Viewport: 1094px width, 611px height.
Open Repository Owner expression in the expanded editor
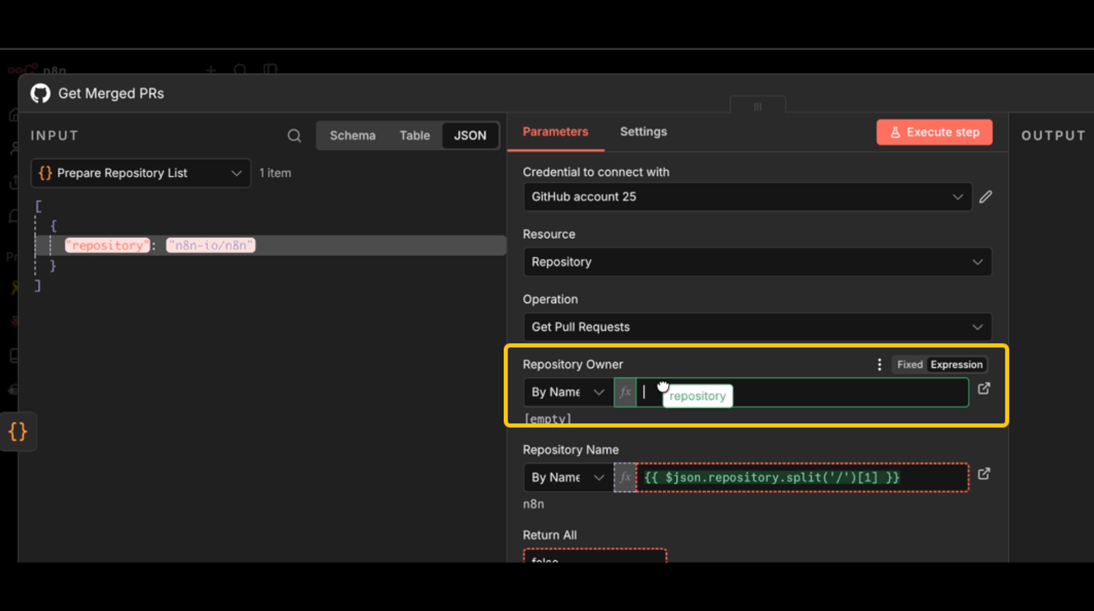coord(984,388)
